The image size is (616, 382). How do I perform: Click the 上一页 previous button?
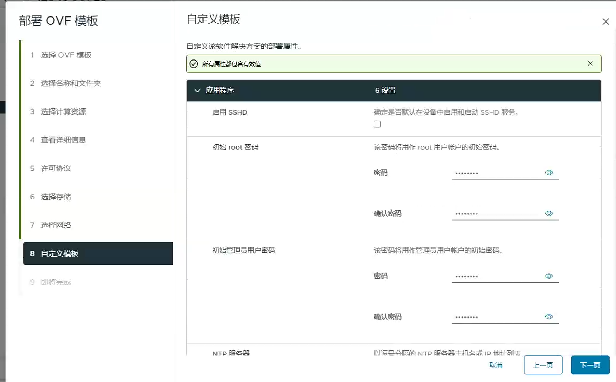click(543, 365)
